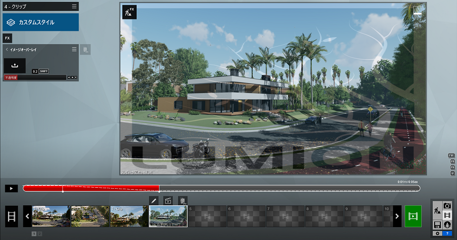The width and height of the screenshot is (457, 240).
Task: Open the clip title hamburger menu
Action: point(74,6)
